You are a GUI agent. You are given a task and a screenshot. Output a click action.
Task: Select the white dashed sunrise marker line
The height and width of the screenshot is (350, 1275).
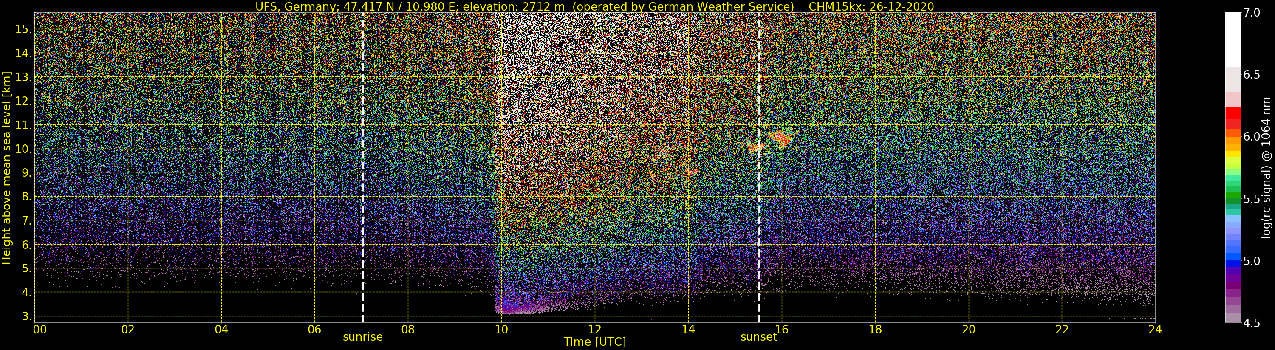pyautogui.click(x=363, y=167)
